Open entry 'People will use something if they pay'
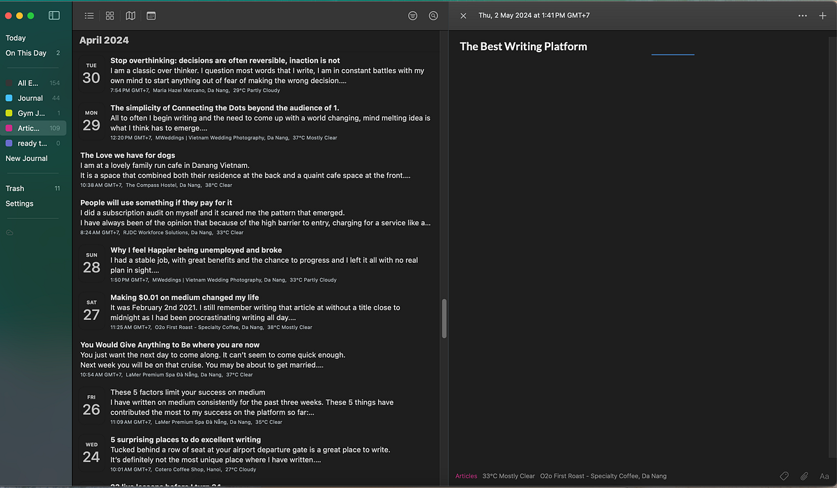Screen dimensions: 837x488 255,218
